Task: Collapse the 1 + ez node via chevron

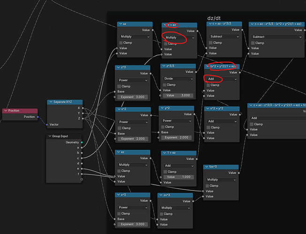Action: pos(165,153)
